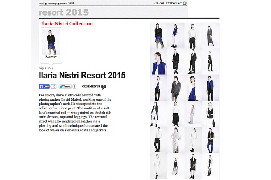The height and width of the screenshot is (180, 271).
Task: Click the tweet count box
Action: click(x=74, y=86)
